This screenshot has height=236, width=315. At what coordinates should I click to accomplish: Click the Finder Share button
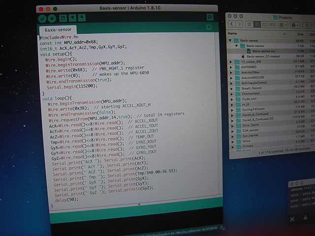307,26
